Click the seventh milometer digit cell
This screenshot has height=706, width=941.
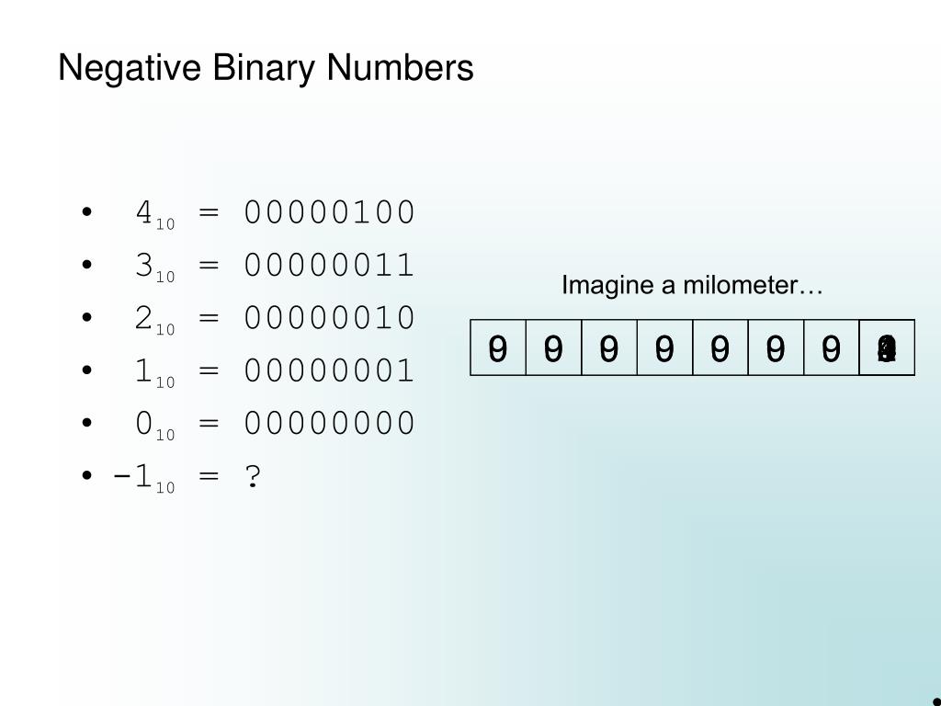coord(832,347)
